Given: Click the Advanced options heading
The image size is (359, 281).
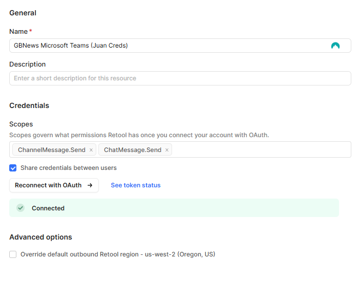Looking at the screenshot, I should [40, 237].
